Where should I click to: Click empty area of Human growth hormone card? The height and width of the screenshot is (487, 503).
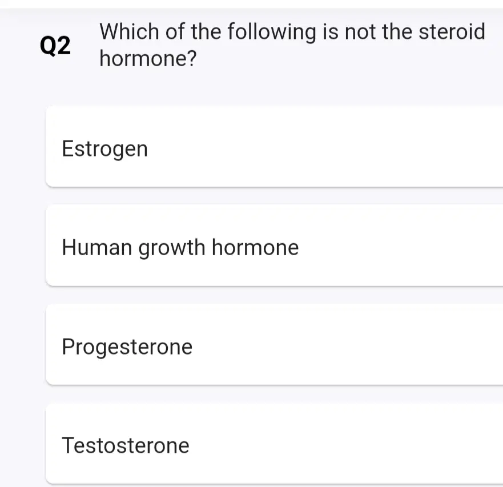click(401, 245)
